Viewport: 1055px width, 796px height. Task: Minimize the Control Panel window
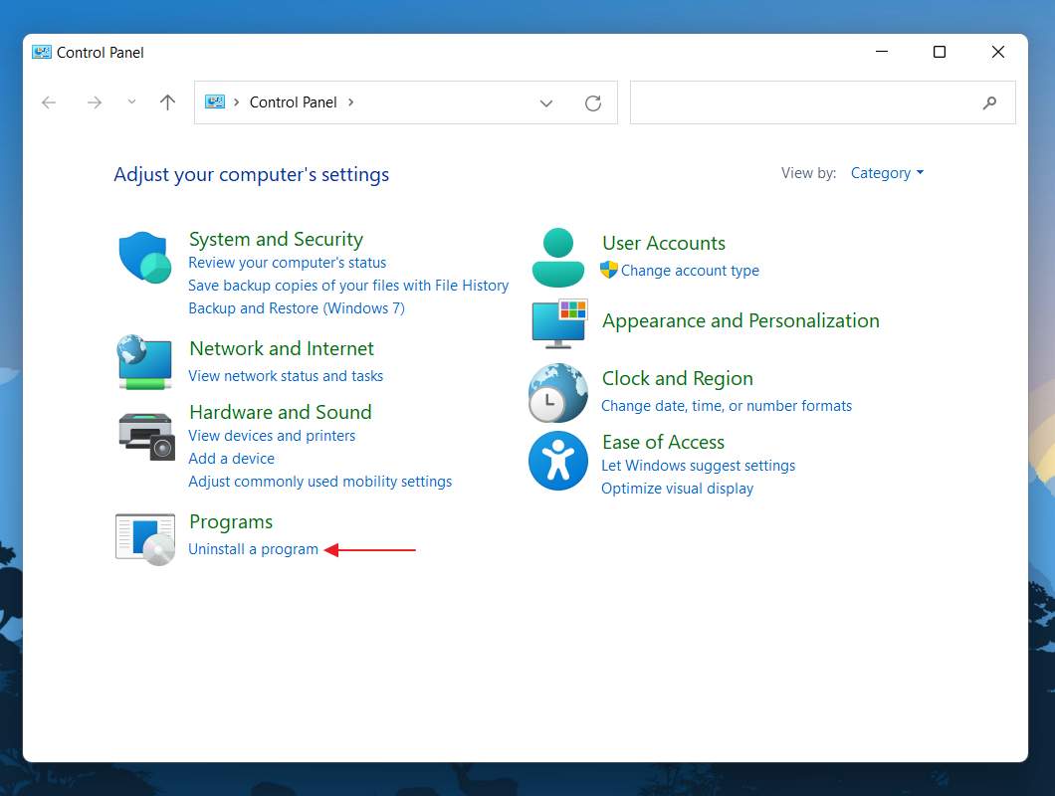click(x=882, y=52)
